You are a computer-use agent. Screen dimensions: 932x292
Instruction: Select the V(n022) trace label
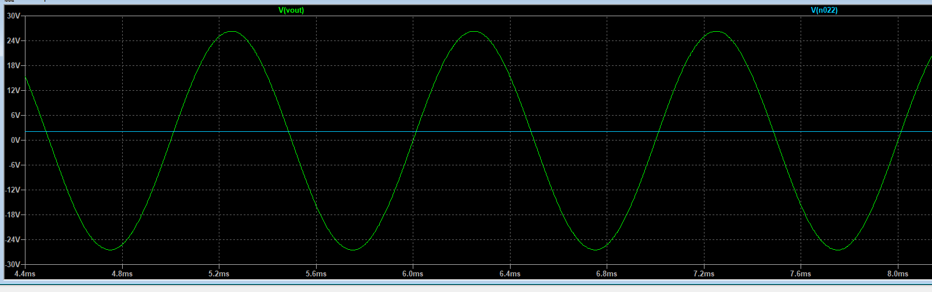[824, 10]
